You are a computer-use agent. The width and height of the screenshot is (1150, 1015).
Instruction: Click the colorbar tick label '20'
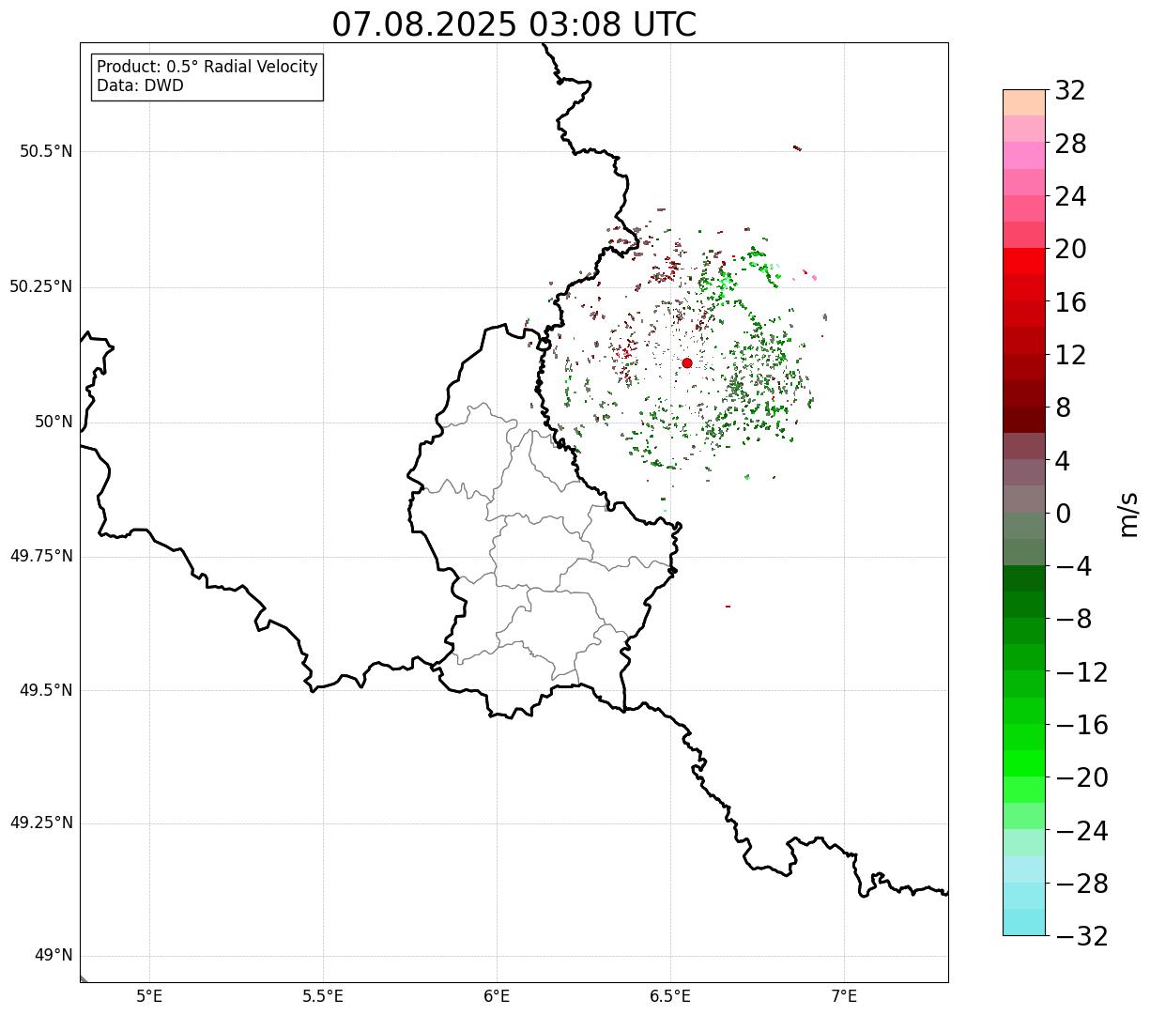point(1070,250)
